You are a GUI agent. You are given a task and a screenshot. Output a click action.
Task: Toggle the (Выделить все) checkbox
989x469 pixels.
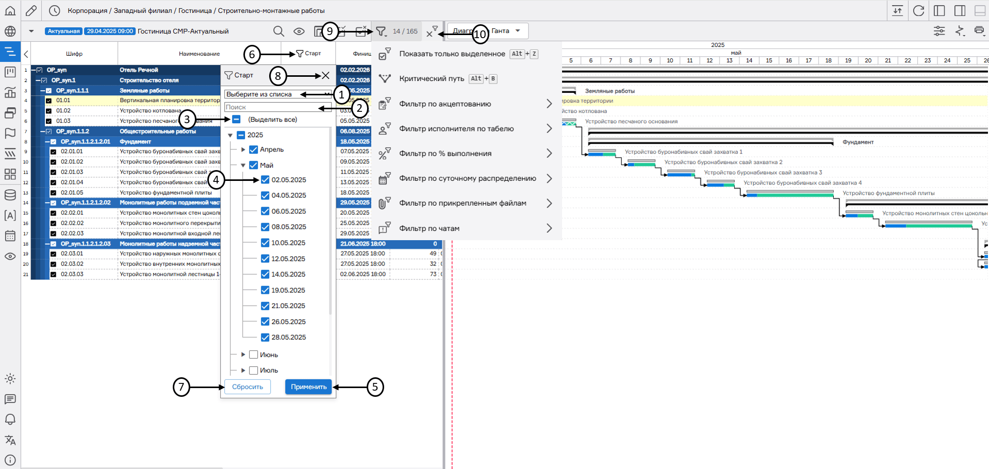point(236,120)
